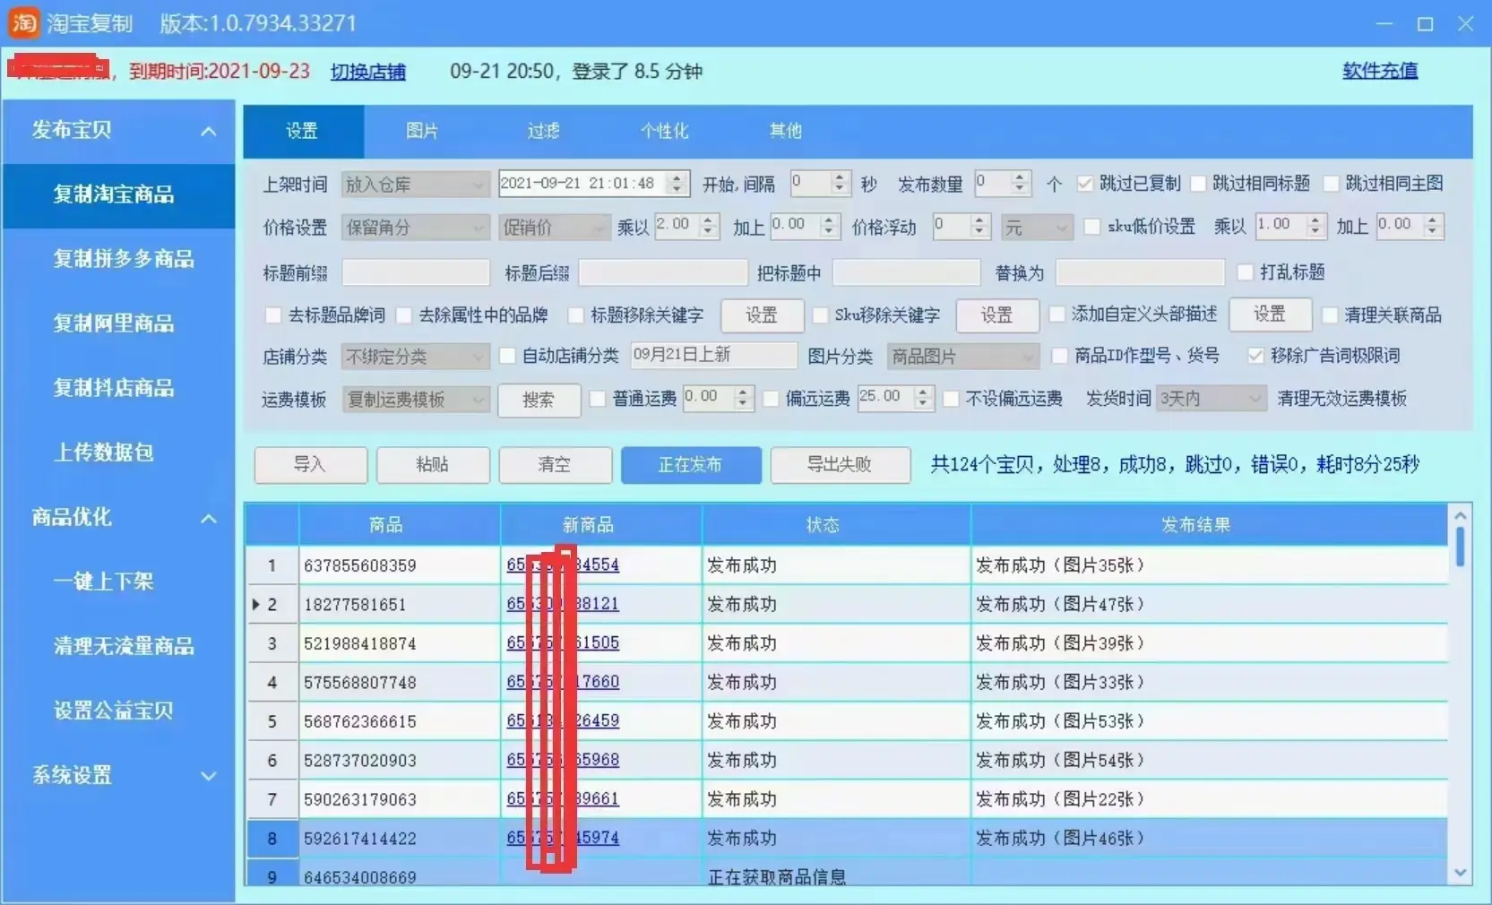Open the 商品图片 image category dropdown

pos(963,357)
